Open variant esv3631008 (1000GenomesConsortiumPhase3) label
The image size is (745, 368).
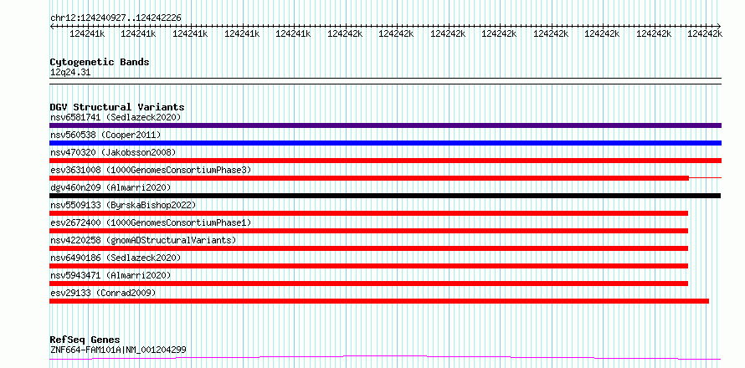point(151,170)
